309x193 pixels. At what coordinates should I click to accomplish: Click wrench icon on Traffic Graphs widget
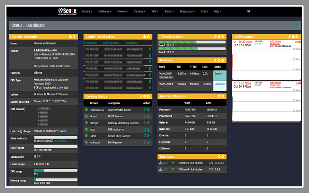(x=290, y=37)
